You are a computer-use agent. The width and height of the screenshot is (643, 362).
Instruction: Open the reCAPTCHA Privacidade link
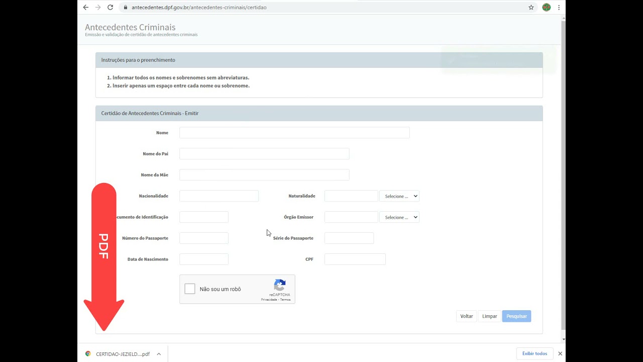pos(269,300)
